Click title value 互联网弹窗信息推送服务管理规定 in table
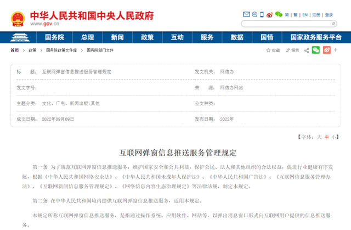351x230 pixels. point(77,72)
